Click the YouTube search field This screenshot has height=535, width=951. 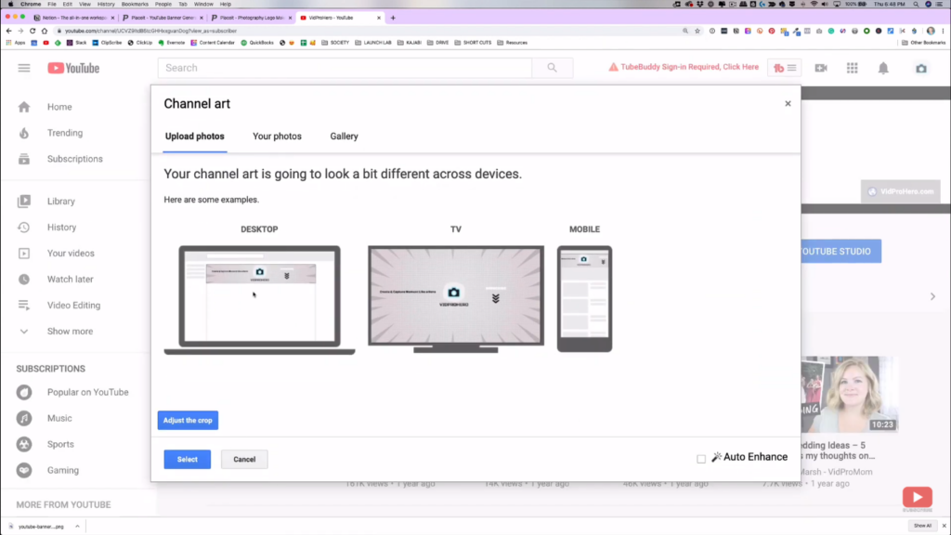pyautogui.click(x=345, y=68)
